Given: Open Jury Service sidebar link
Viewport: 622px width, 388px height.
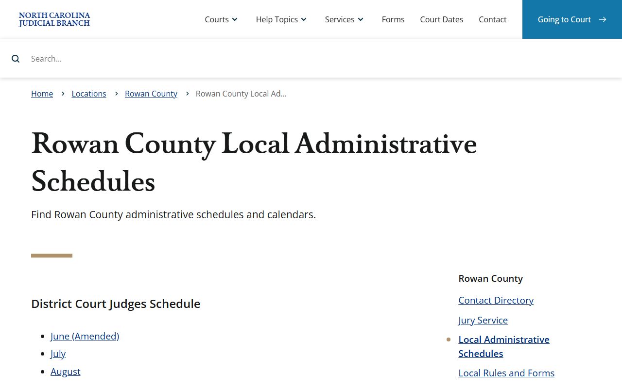Looking at the screenshot, I should (483, 320).
